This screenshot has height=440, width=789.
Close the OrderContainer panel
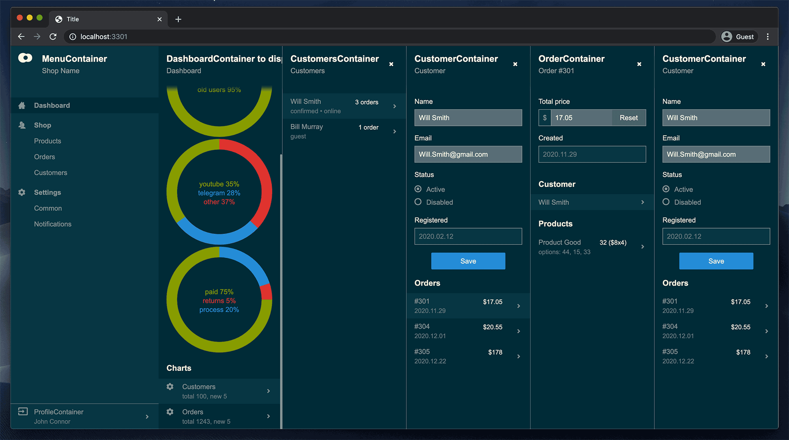[639, 64]
